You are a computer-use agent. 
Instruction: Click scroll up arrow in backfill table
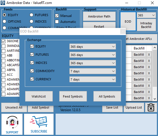click(x=155, y=48)
